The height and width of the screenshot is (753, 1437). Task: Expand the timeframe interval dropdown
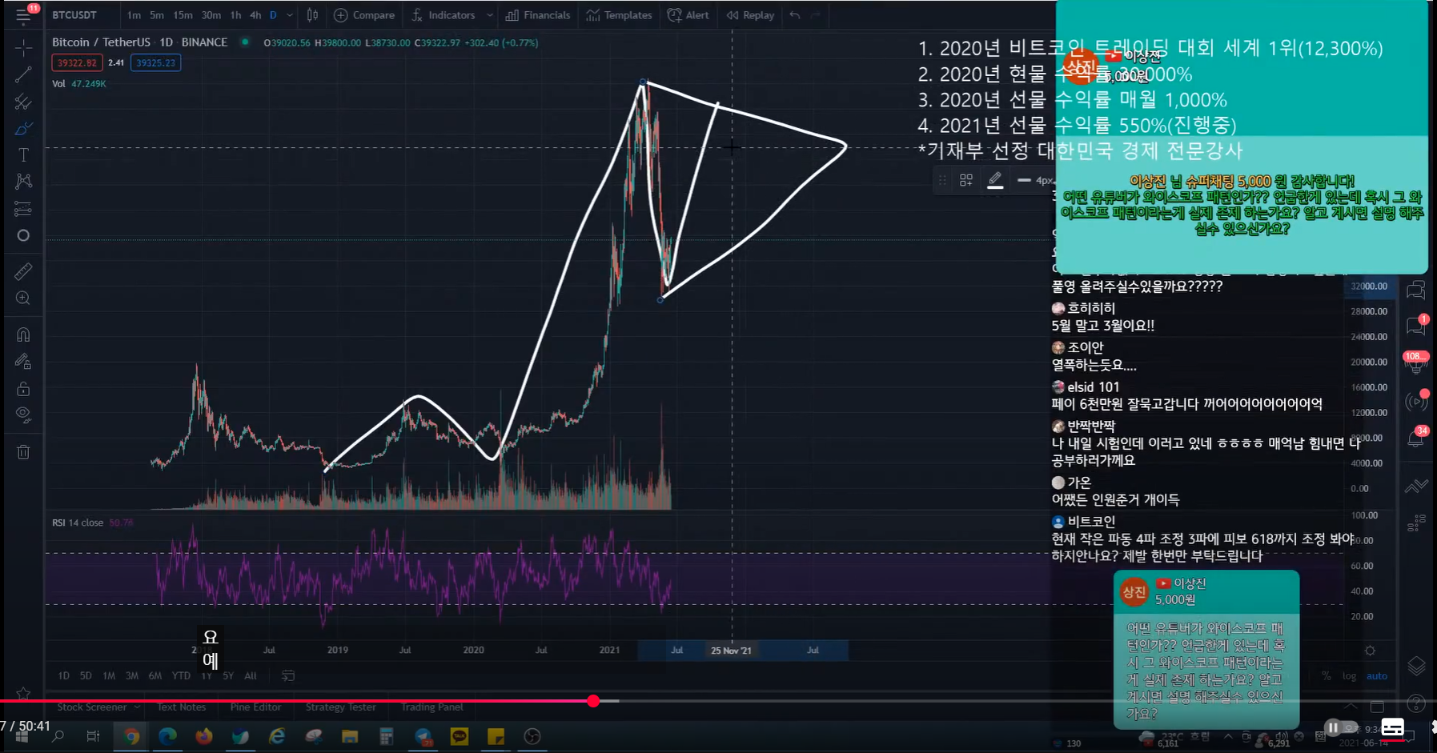(x=290, y=15)
